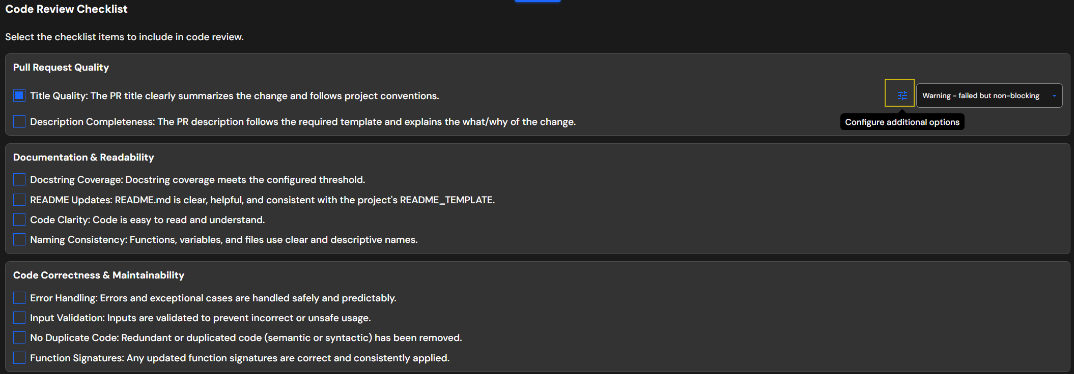
Task: Open Title Quality's additional options sliders icon
Action: 900,95
